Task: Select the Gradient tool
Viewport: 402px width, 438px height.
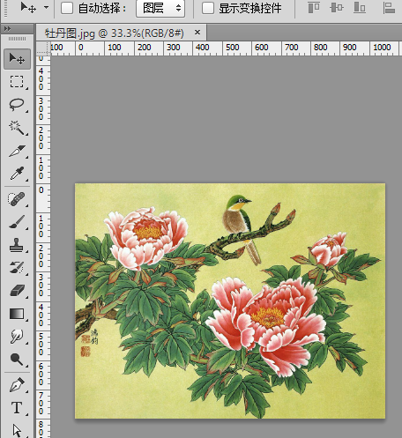Action: 17,314
